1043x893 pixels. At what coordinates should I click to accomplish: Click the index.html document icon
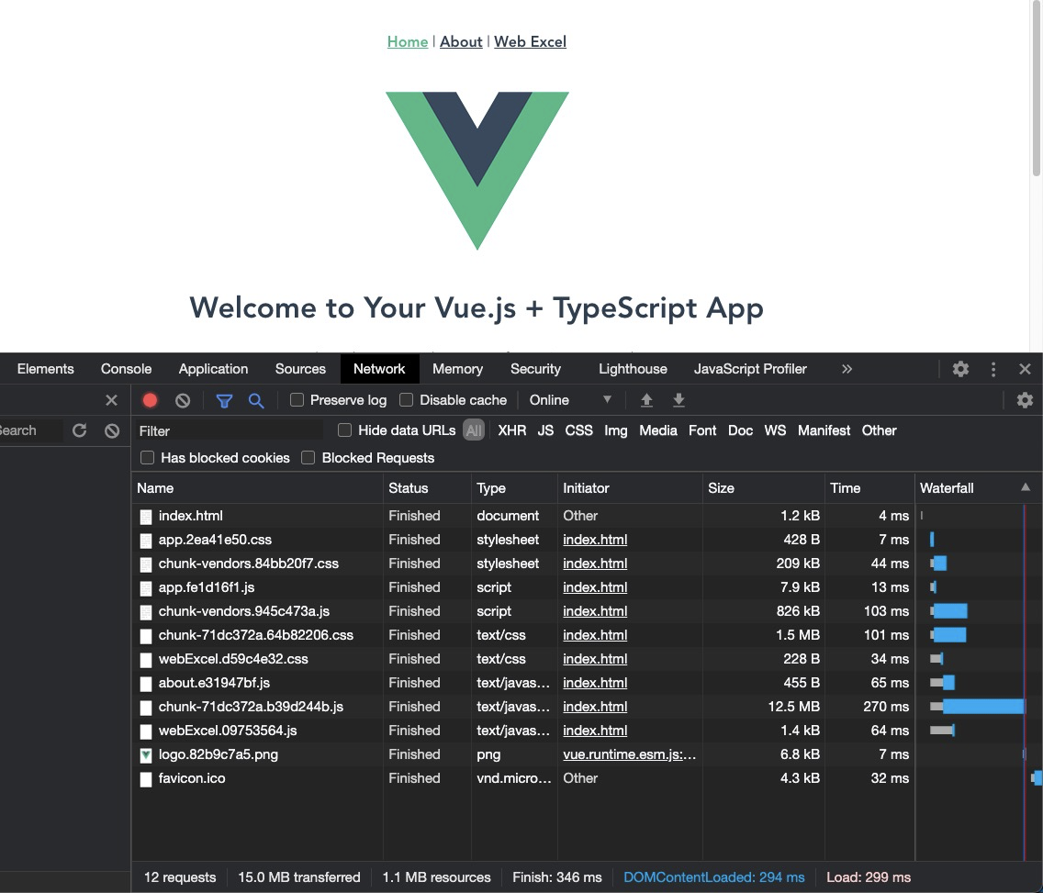click(146, 516)
